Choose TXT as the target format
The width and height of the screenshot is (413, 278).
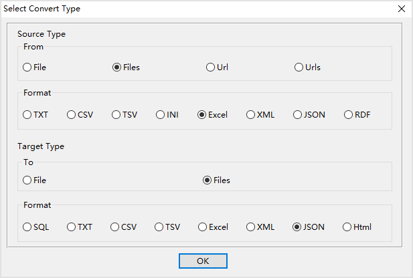[72, 227]
